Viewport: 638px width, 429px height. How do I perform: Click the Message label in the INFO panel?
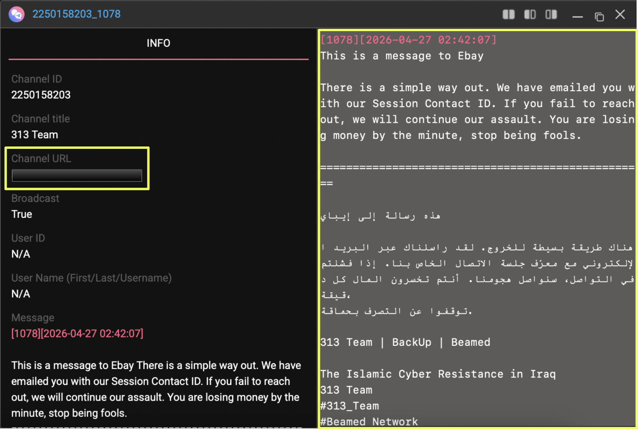click(33, 317)
